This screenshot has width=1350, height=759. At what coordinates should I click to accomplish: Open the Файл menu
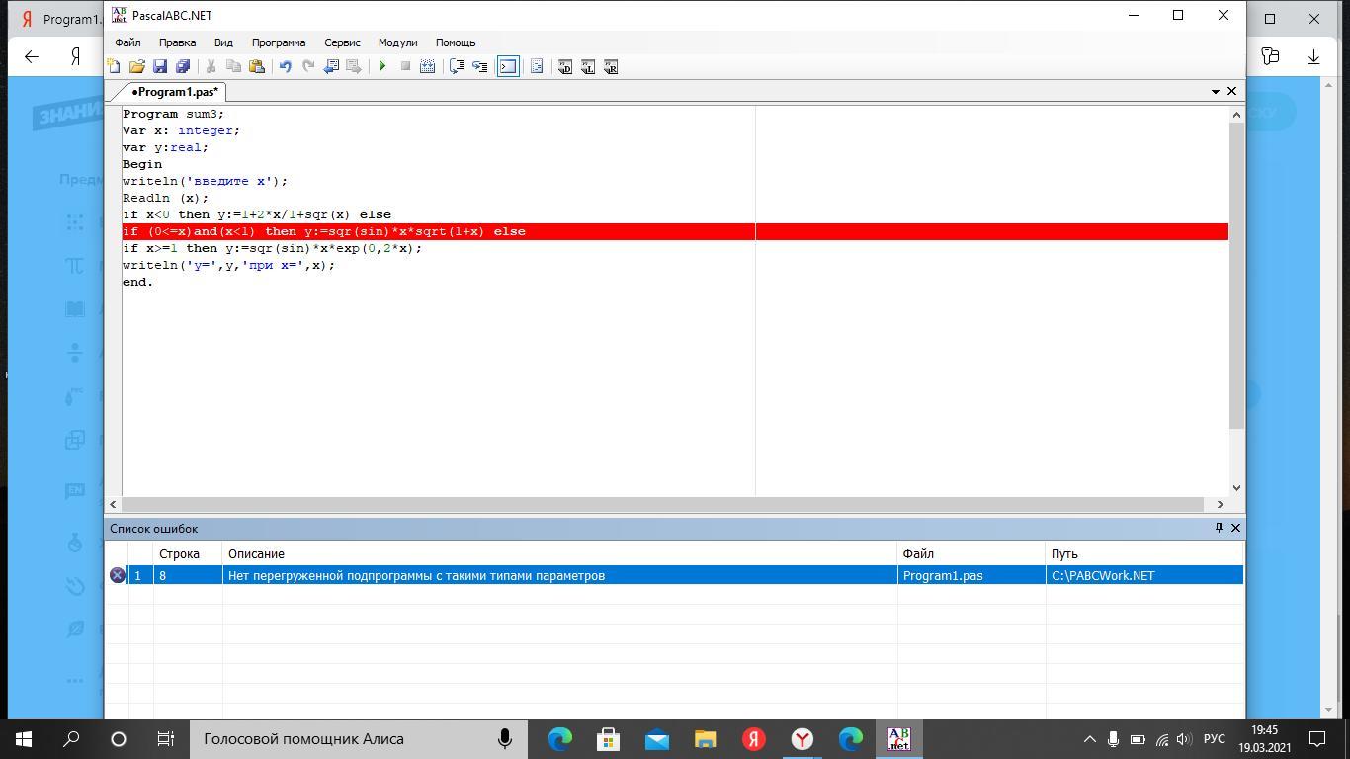point(127,42)
